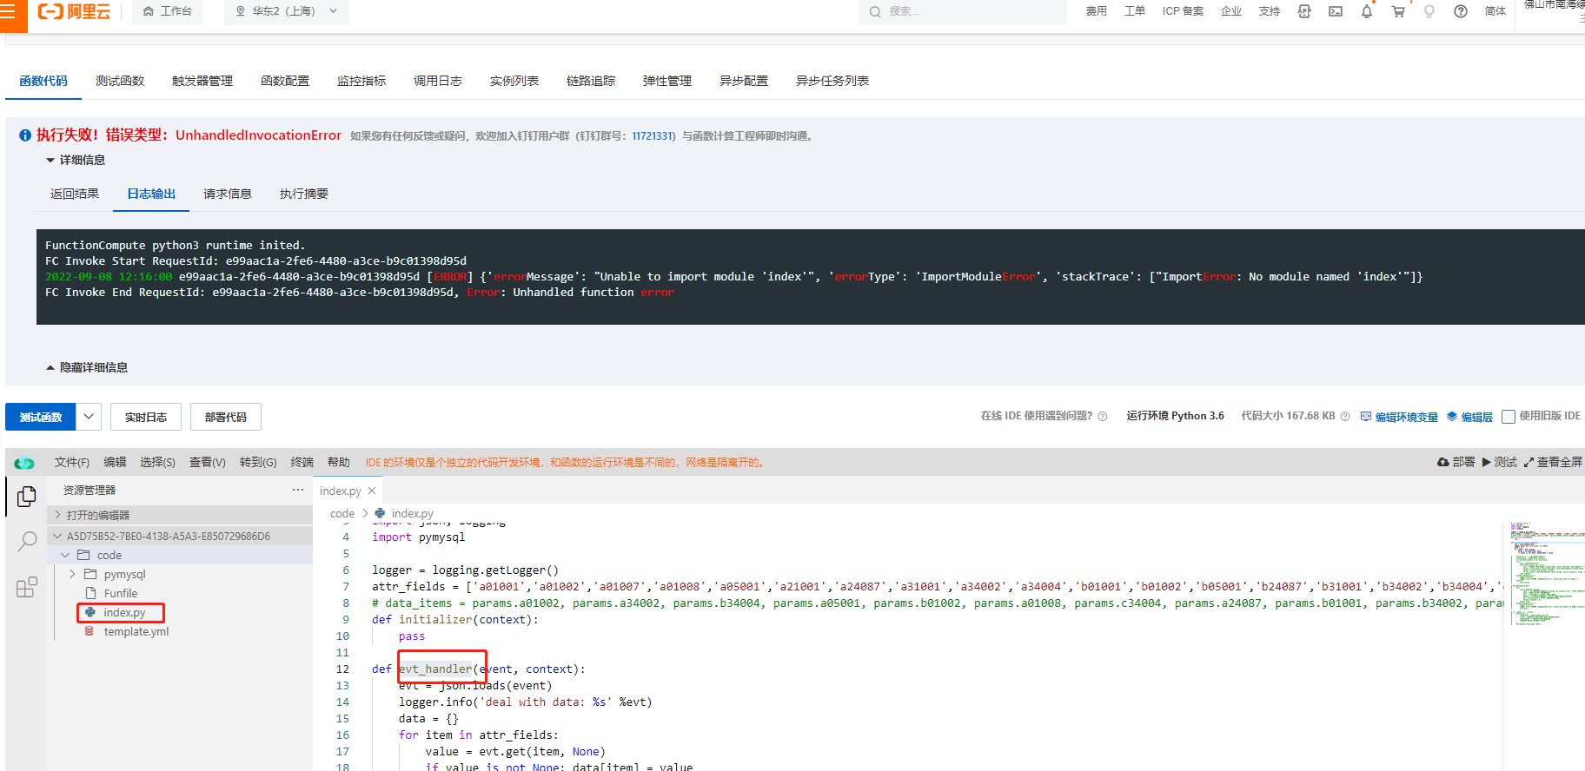
Task: Click the 实时日志 button
Action: click(146, 417)
